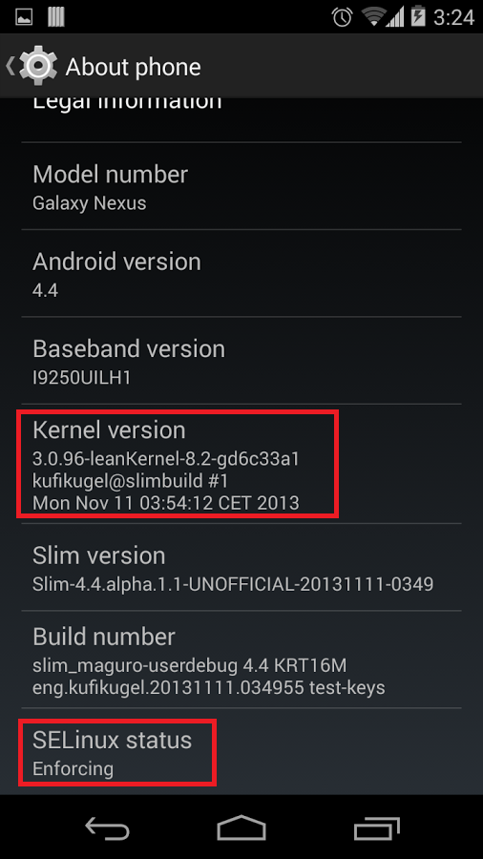Tap the picture notification icon

click(x=24, y=17)
